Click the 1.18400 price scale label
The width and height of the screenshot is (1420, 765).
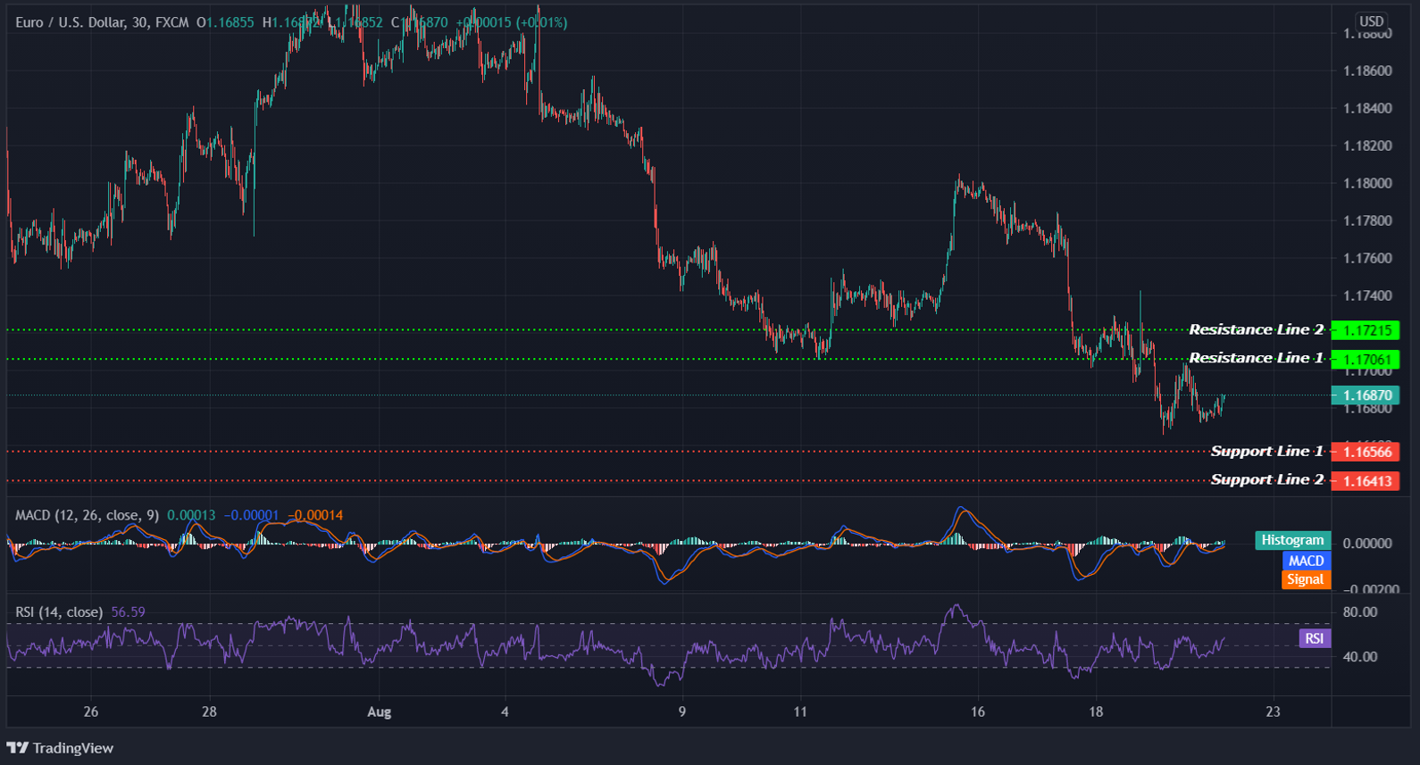point(1367,108)
